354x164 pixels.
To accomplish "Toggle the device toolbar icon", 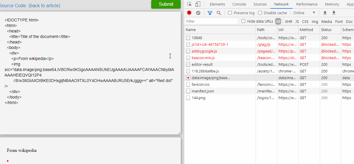I will [198, 4].
